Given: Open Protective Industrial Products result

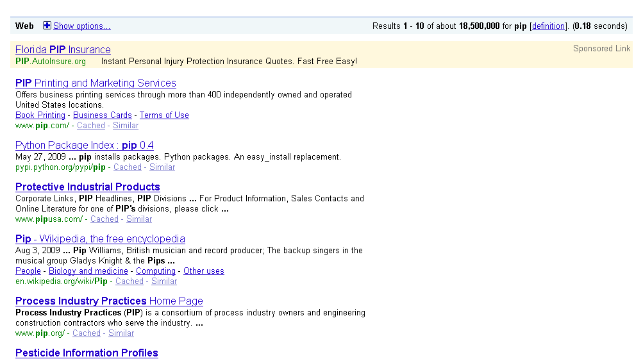Looking at the screenshot, I should pos(88,187).
